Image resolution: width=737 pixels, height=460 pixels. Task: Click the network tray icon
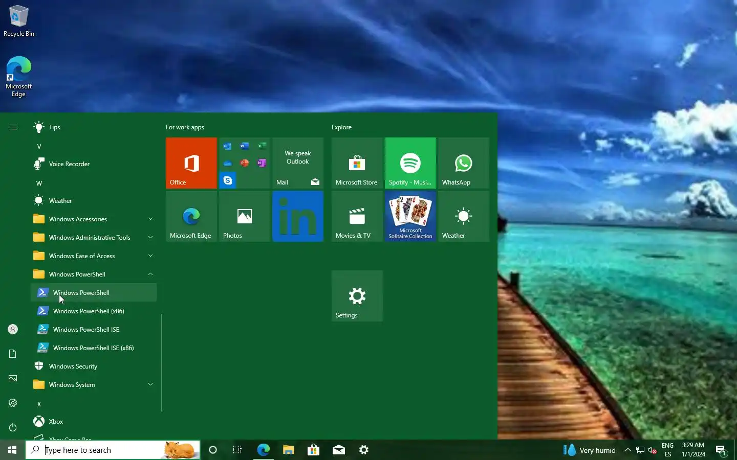(x=640, y=450)
